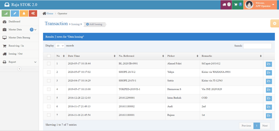Check the box for Andi row
Screen dimensions: 279x131
49,106
